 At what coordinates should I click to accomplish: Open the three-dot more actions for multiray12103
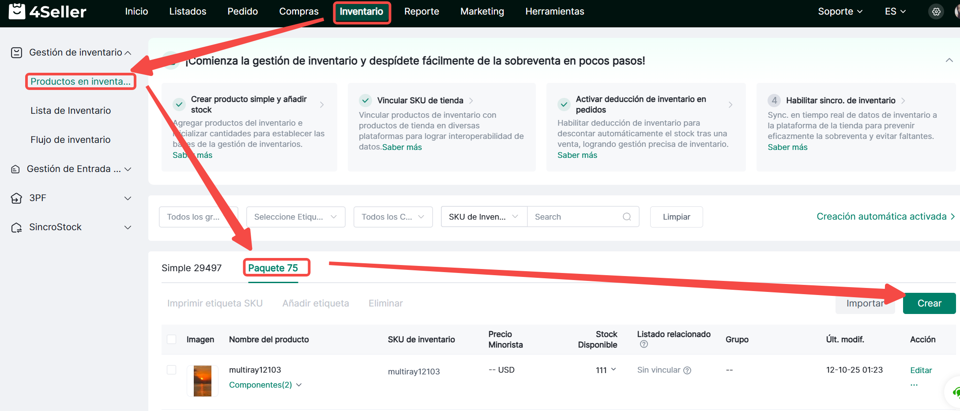coord(914,385)
